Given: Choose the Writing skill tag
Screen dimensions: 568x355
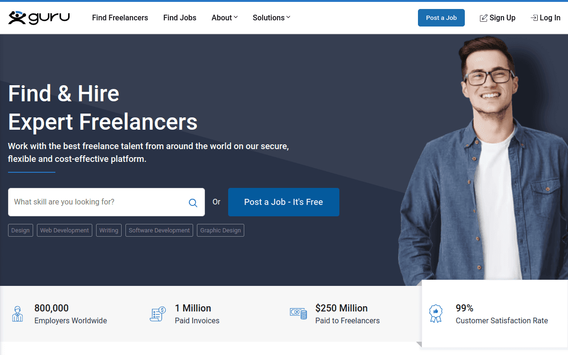Looking at the screenshot, I should click(108, 231).
